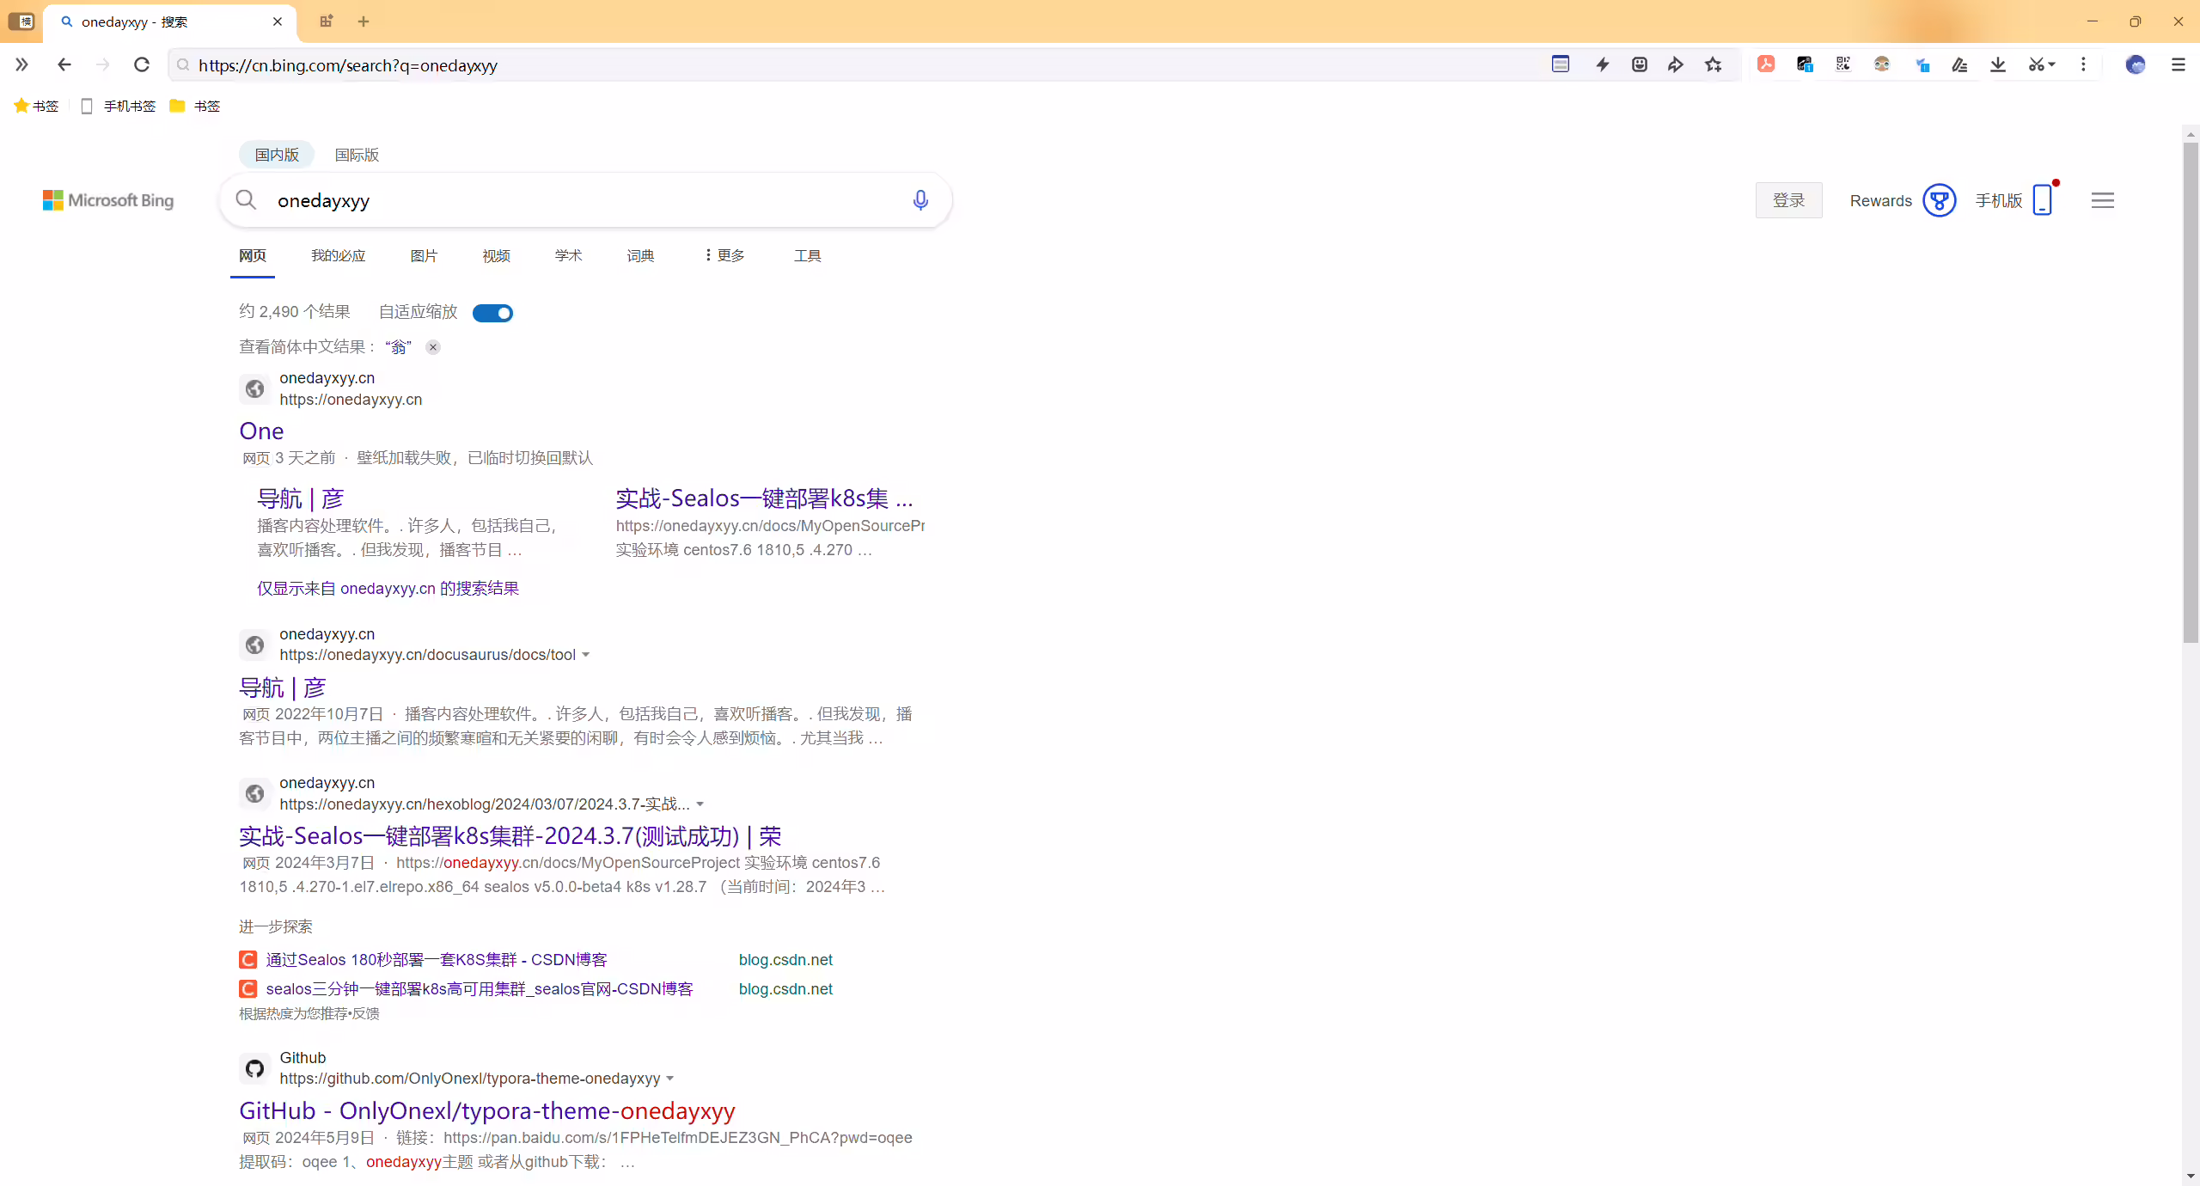Close the onedayxyy - 搜索 browser tab
This screenshot has height=1186, width=2200.
click(278, 21)
